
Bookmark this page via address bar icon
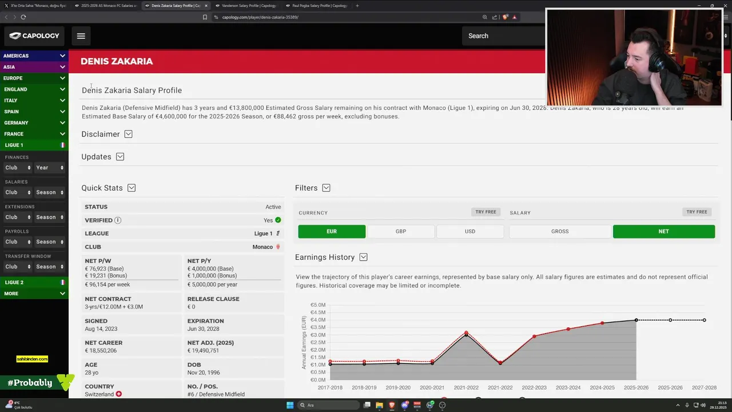[x=205, y=17]
